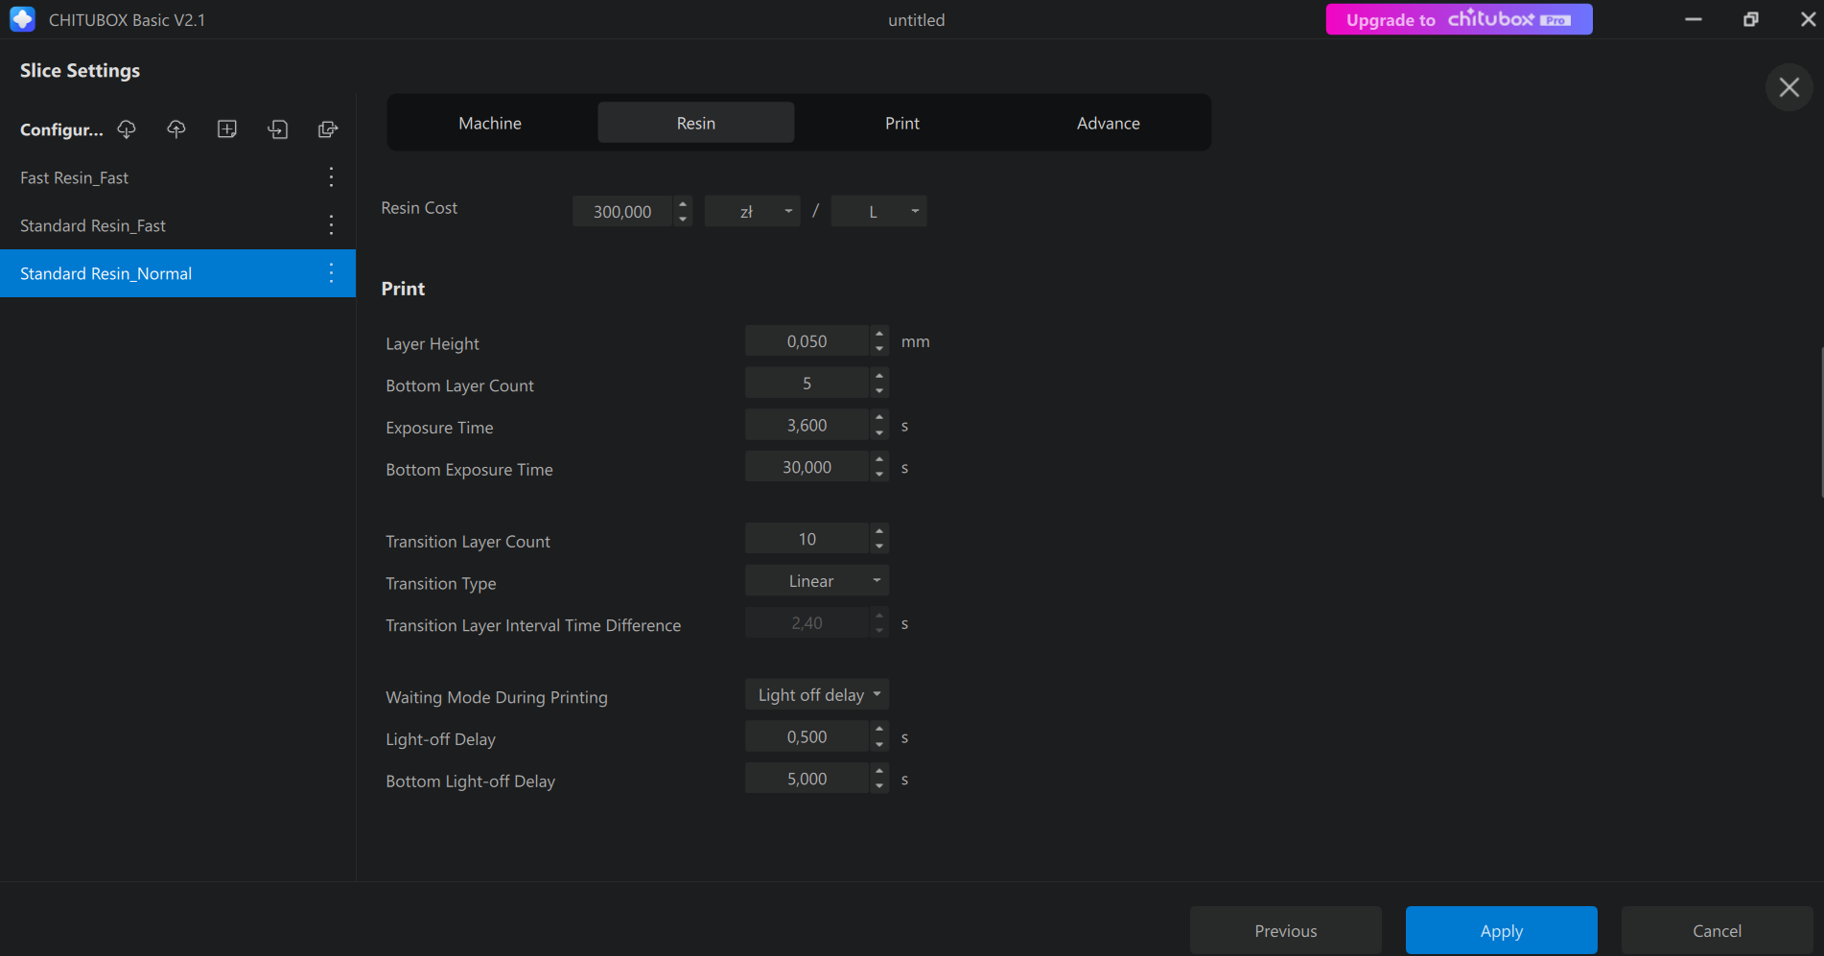Open options menu for Standard Resin_Normal

[331, 273]
